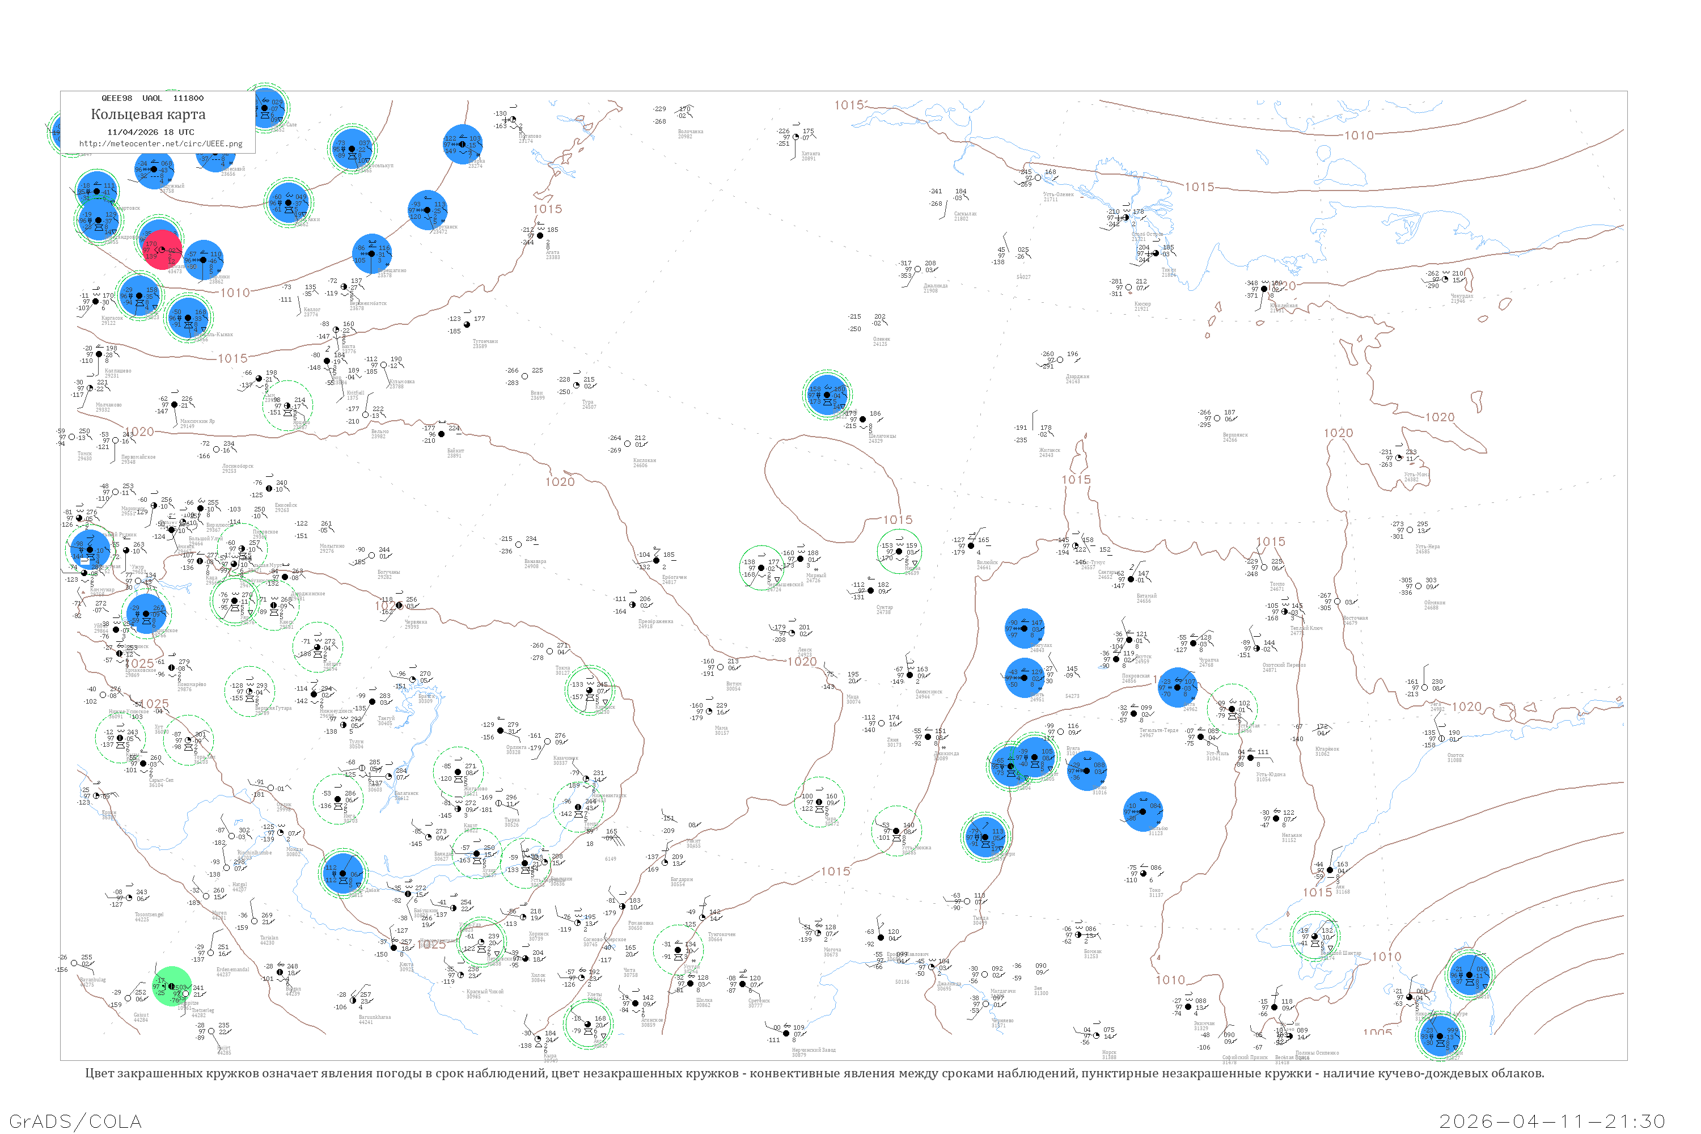1701x1134 pixels.
Task: Click the QEEE98 UAOL 111800 header code
Action: (152, 98)
